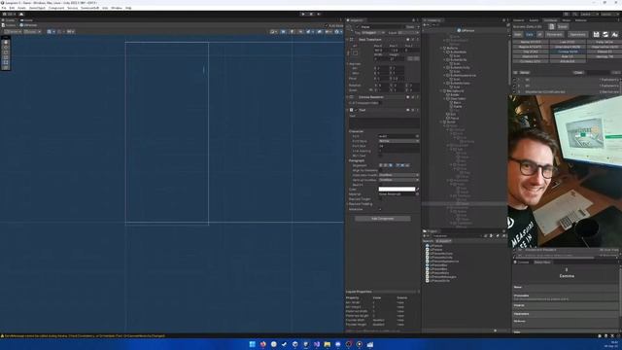Image resolution: width=622 pixels, height=350 pixels.
Task: Toggle the Scene view grid icon
Action: pos(50,32)
